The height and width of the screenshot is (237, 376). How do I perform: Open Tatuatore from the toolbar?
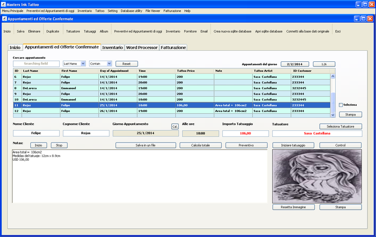pos(73,31)
